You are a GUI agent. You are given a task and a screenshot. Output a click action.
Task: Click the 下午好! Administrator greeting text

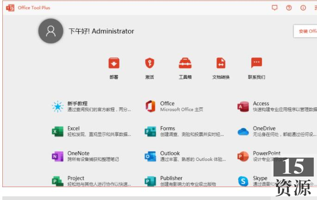[x=101, y=31]
